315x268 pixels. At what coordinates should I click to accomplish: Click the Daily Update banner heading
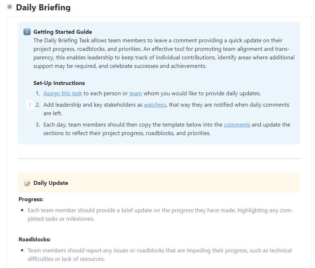pyautogui.click(x=51, y=183)
